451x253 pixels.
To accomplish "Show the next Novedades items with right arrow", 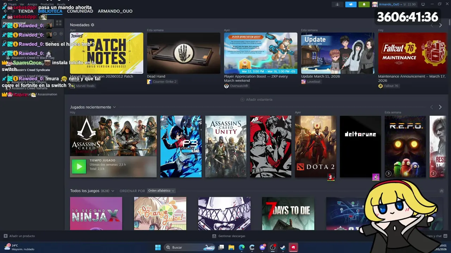I will tap(440, 25).
